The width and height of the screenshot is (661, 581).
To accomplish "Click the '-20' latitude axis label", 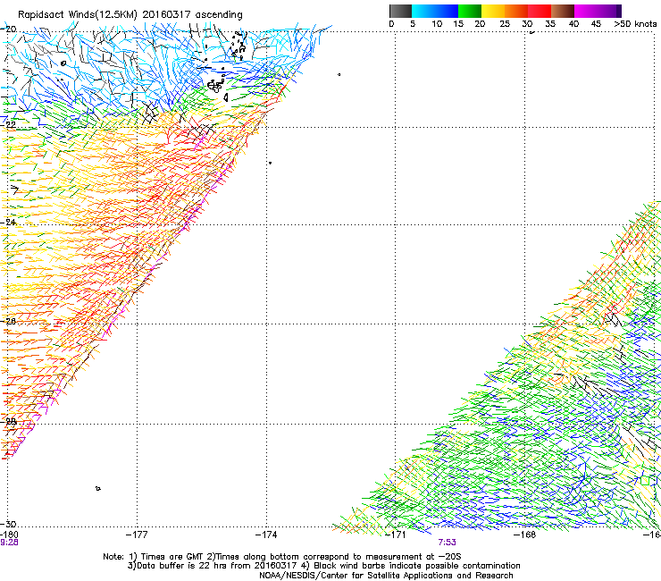I will (x=8, y=29).
